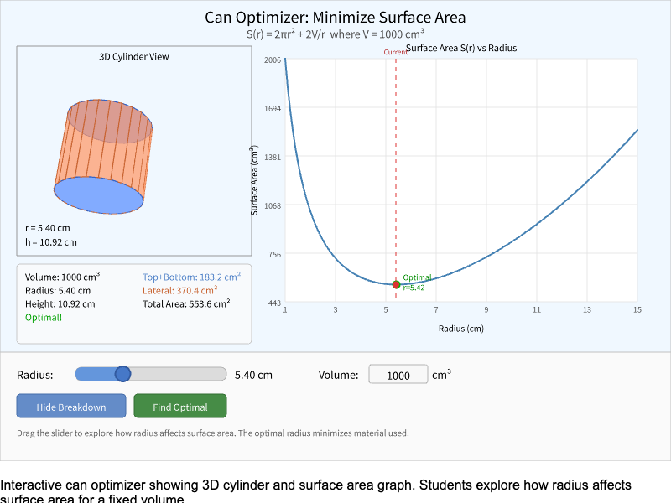Click the 3D Cylinder View panel title

click(133, 56)
